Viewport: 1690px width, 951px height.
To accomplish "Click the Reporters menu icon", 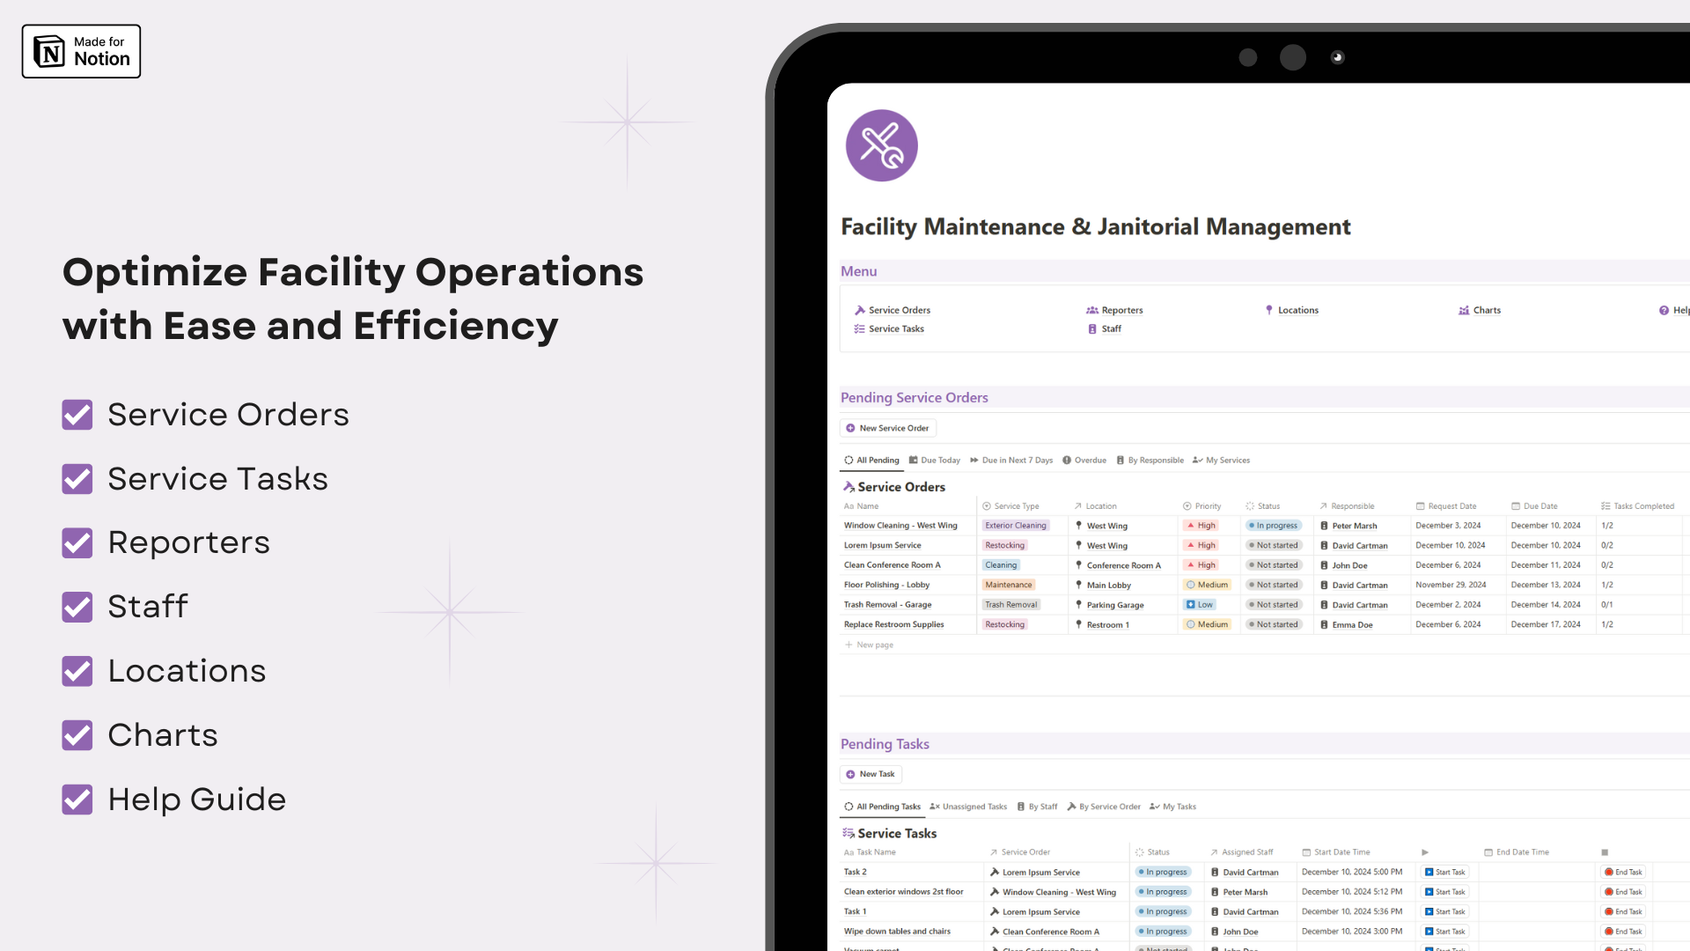I will [x=1091, y=310].
